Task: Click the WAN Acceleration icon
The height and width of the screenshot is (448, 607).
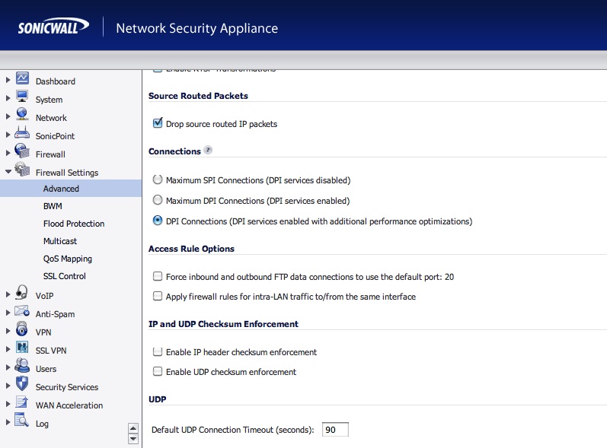Action: coord(22,402)
